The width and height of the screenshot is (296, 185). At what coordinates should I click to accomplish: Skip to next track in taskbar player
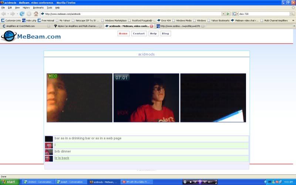coord(205,182)
